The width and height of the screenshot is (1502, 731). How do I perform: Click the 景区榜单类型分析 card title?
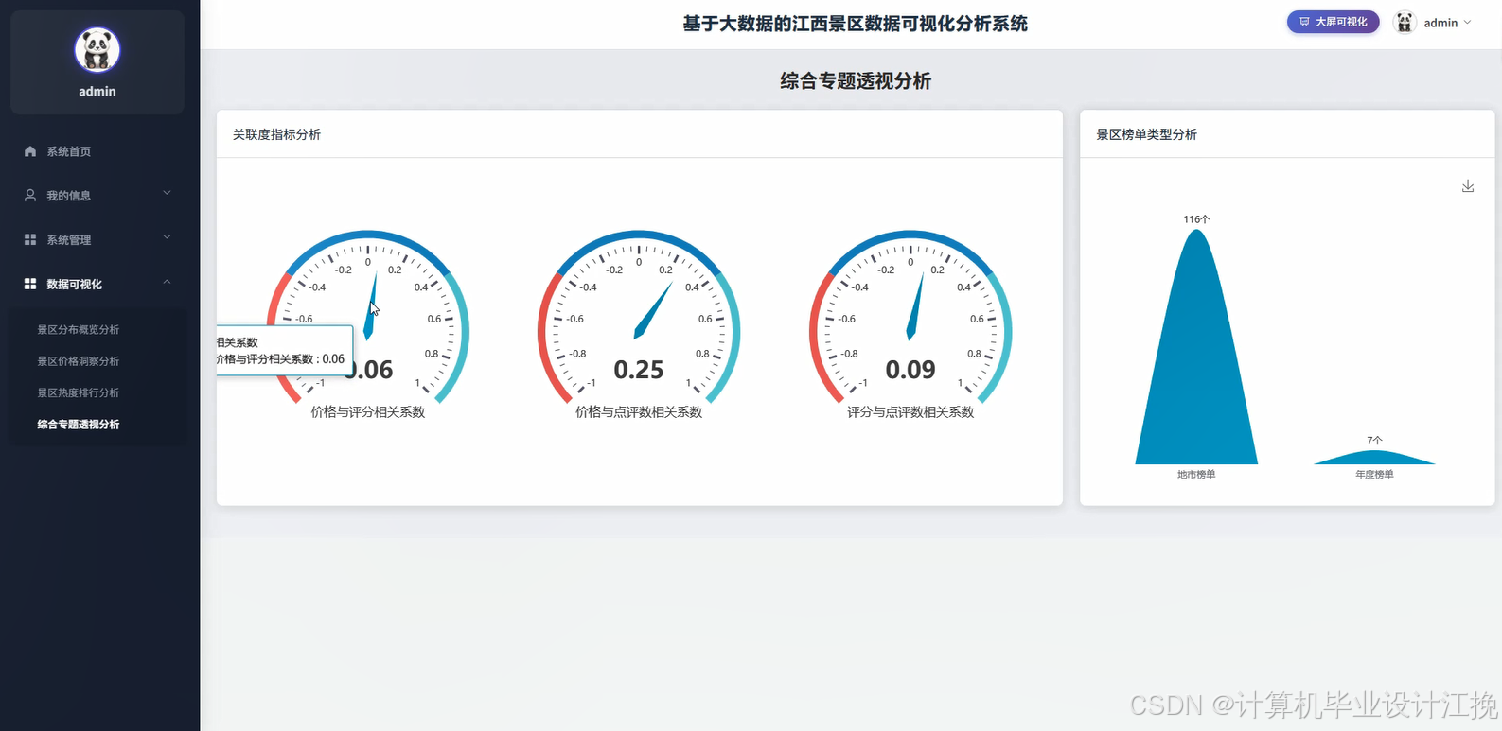1146,134
